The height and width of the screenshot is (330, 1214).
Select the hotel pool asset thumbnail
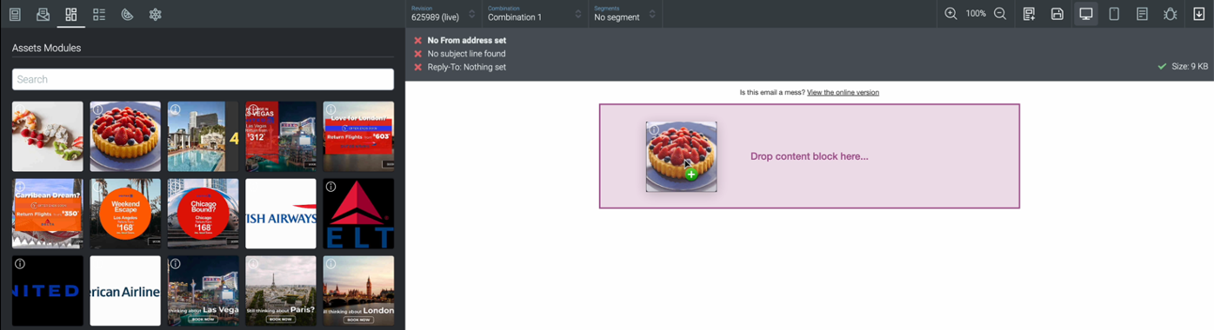click(203, 136)
